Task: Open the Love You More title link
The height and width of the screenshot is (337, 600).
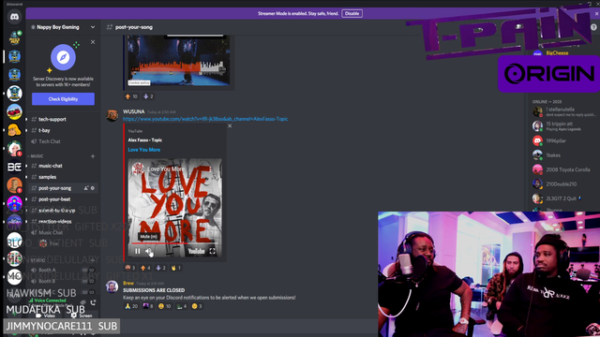Action: [143, 150]
